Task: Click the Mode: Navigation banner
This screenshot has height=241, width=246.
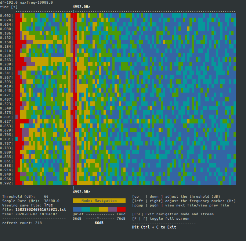Action: tap(99, 201)
